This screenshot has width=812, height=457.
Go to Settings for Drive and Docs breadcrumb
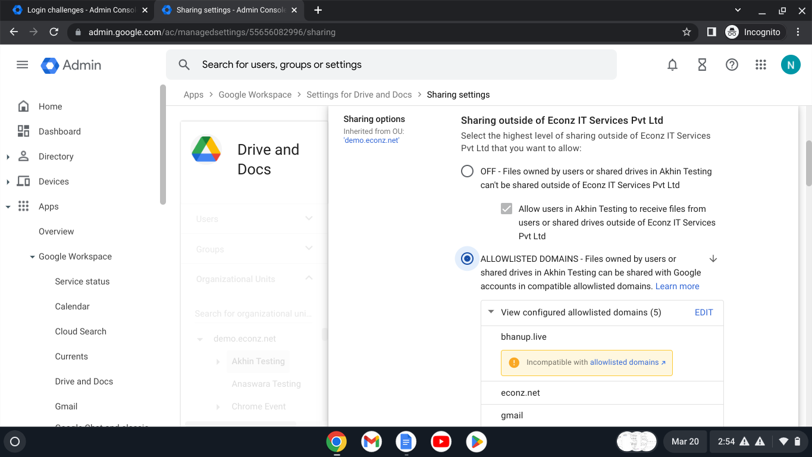coord(359,95)
